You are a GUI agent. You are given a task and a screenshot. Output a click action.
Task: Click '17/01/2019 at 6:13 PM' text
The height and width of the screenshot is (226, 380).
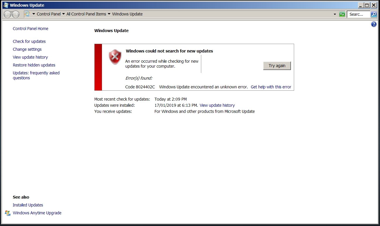(x=176, y=105)
